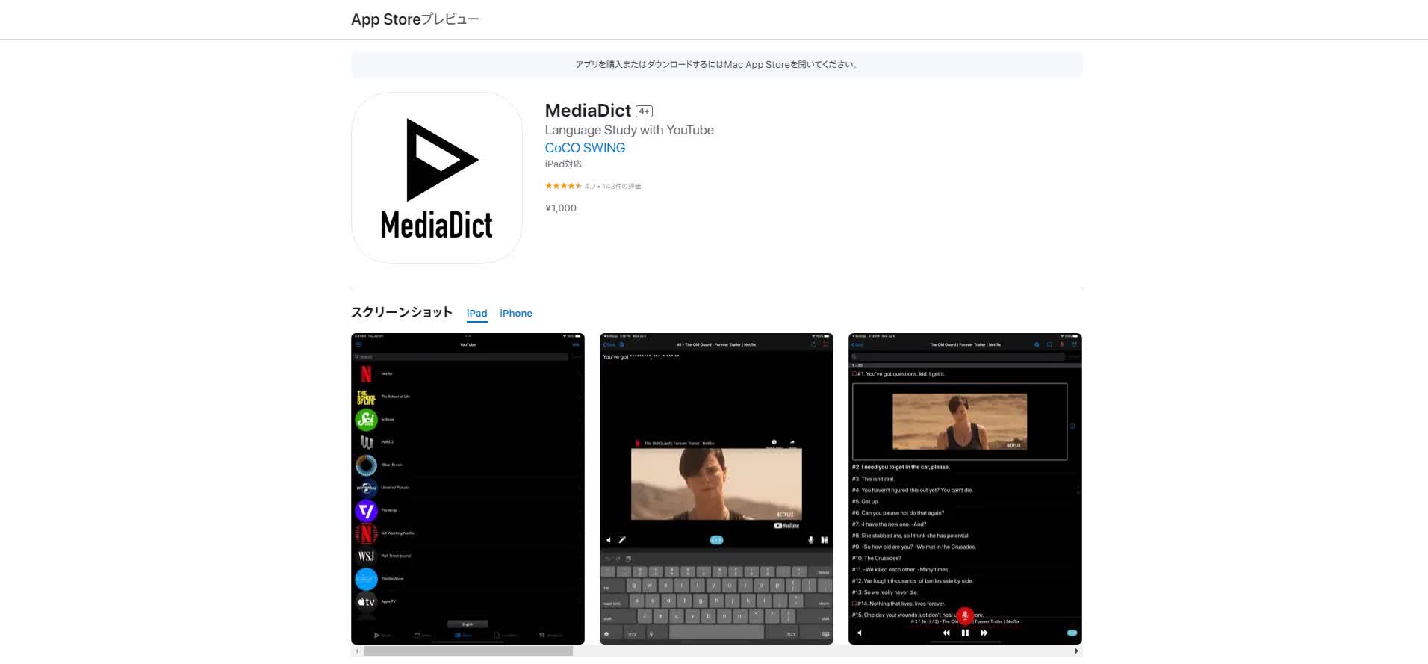Screen dimensions: 1428x664
Task: Click the スクリーンショット section heading
Action: pyautogui.click(x=402, y=312)
